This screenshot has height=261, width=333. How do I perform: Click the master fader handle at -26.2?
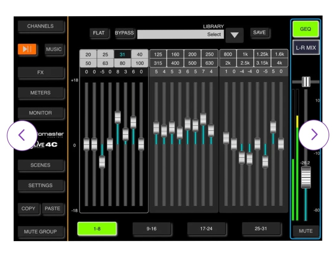click(x=306, y=177)
